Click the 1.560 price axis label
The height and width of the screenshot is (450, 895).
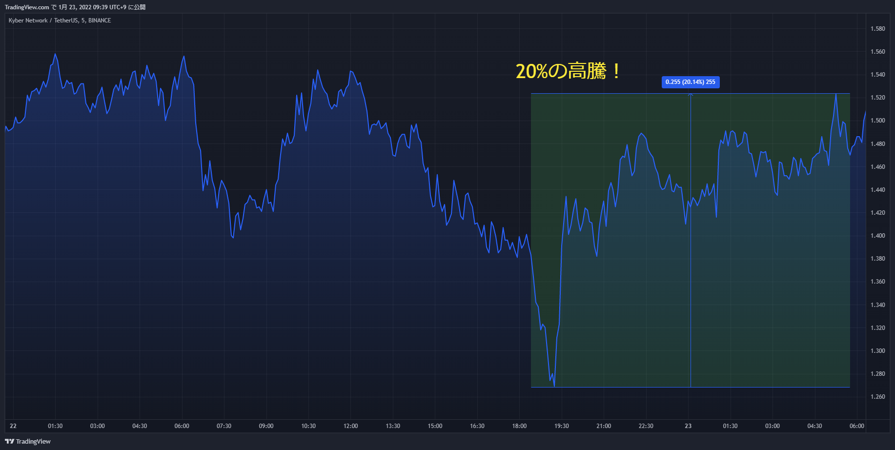(878, 52)
